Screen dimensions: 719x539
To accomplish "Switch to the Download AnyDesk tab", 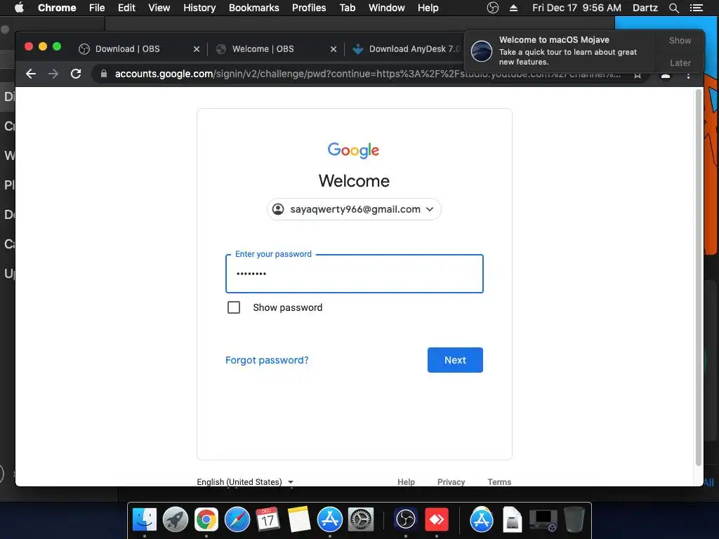I will click(406, 49).
